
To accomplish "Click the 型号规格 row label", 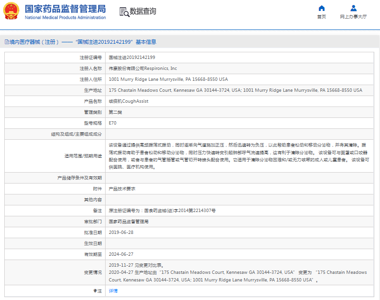I will click(x=93, y=123).
